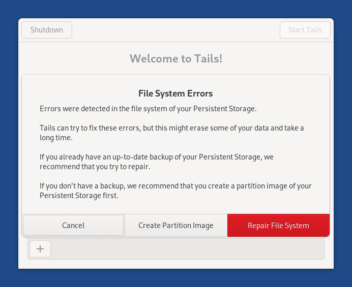Click the empty header bar between Shutdown and Start Tails
Image resolution: width=352 pixels, height=287 pixels.
click(x=175, y=30)
